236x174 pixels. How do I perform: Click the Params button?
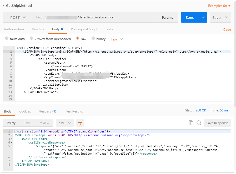click(x=168, y=17)
